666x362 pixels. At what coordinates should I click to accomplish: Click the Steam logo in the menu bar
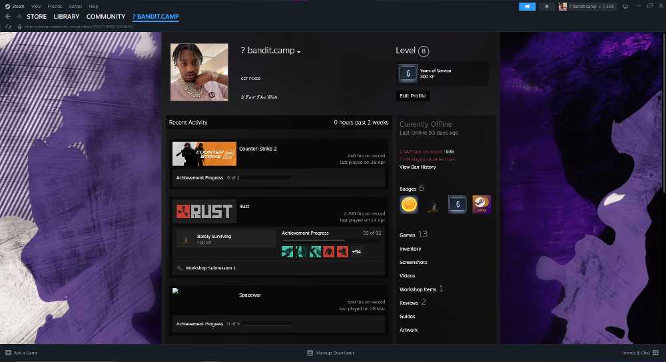pos(7,7)
